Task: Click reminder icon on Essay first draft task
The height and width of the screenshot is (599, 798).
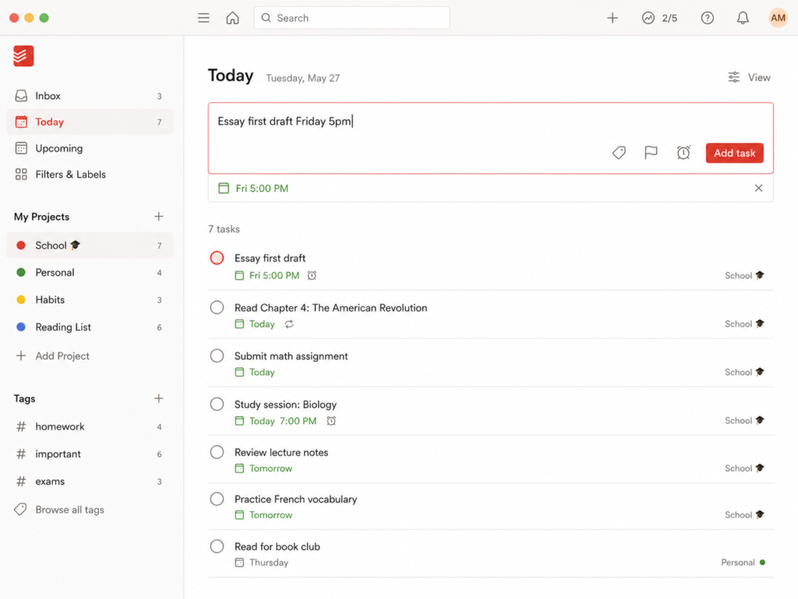Action: tap(312, 275)
